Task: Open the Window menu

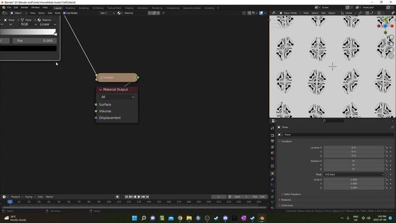Action: point(35,7)
